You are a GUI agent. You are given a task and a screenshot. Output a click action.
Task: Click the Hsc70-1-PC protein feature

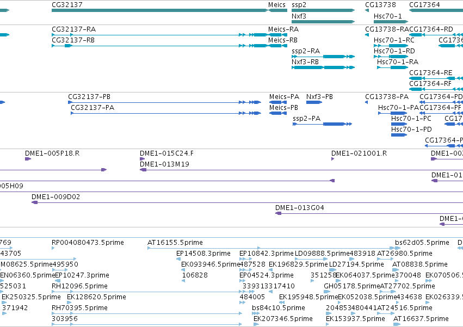coord(399,124)
